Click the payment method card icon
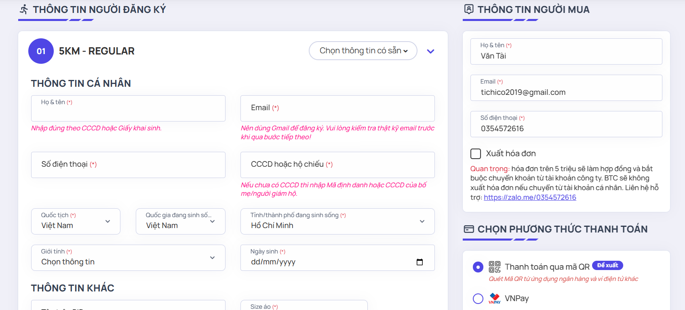 (468, 229)
